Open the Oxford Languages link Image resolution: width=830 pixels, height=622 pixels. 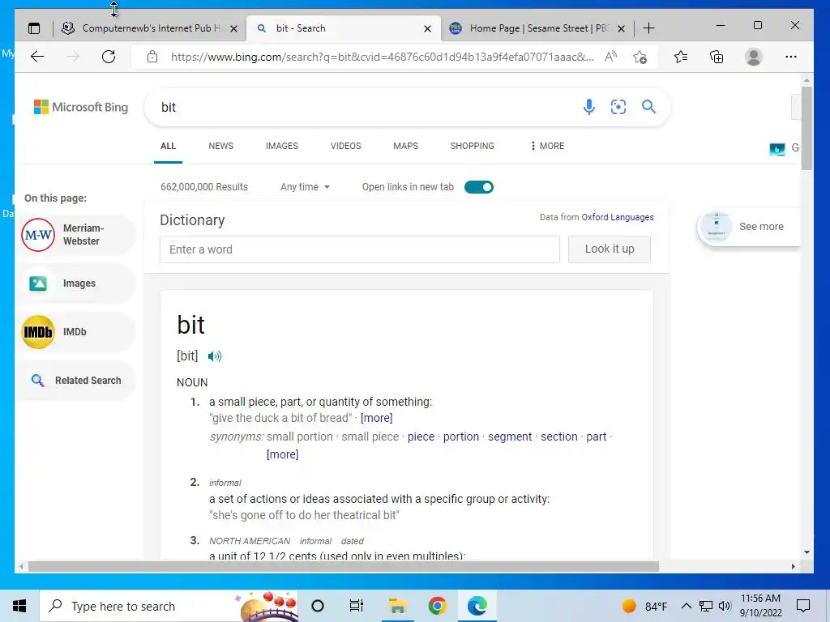[617, 217]
